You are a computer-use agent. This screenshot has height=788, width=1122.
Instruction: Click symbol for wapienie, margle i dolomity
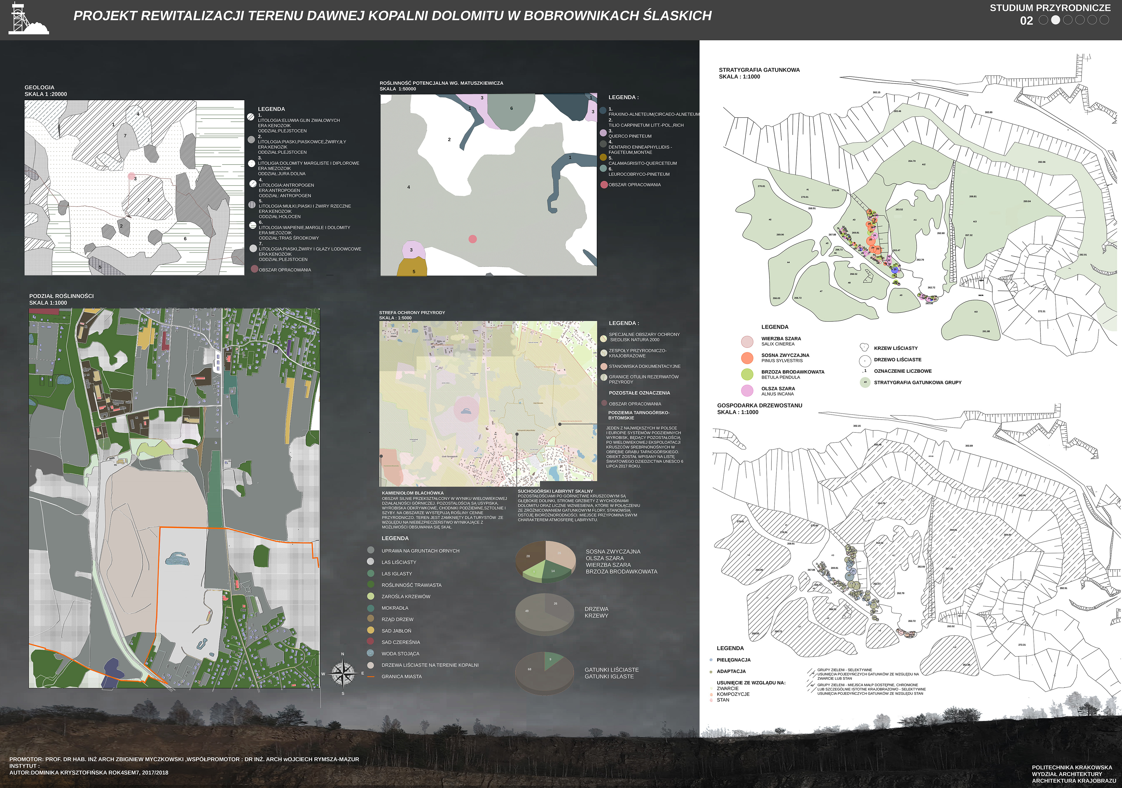[x=253, y=225]
